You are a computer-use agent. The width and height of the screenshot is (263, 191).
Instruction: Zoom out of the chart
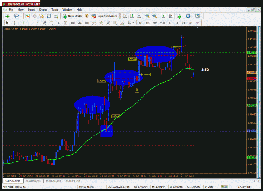tap(154, 16)
